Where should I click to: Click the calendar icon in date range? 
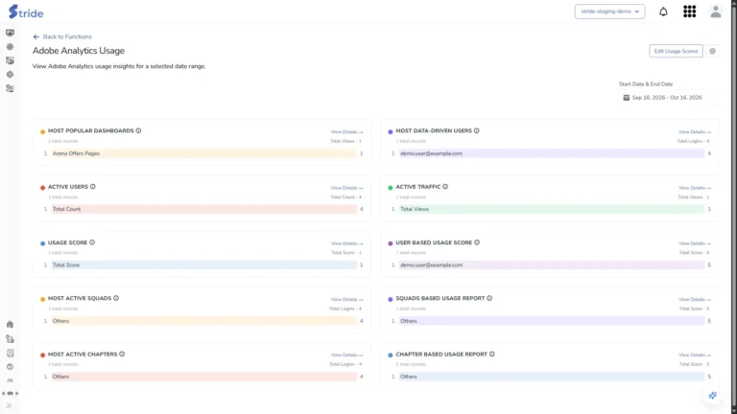(x=626, y=98)
